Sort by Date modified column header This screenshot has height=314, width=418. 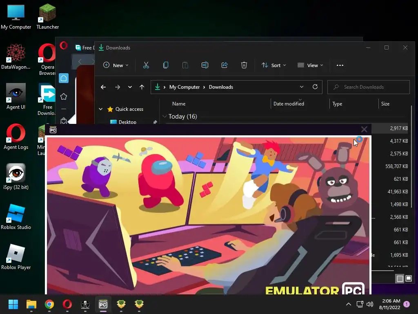[x=289, y=104]
